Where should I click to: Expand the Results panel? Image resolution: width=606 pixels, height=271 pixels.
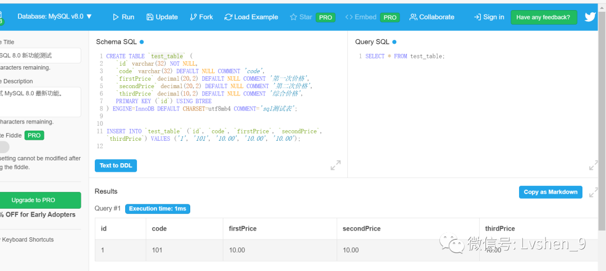pyautogui.click(x=593, y=192)
